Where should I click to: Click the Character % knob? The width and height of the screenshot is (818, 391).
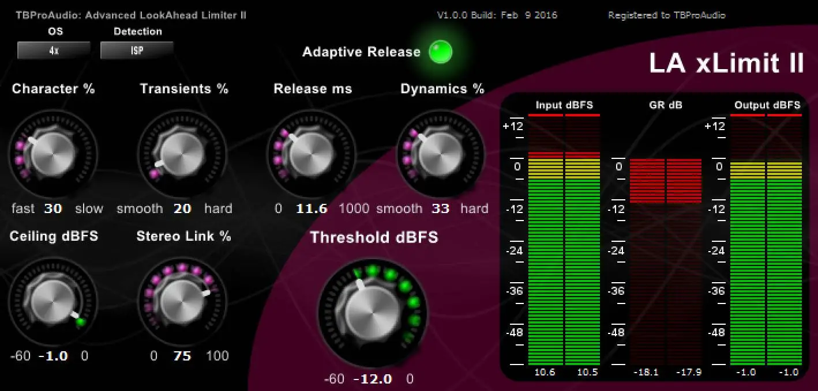click(x=52, y=154)
